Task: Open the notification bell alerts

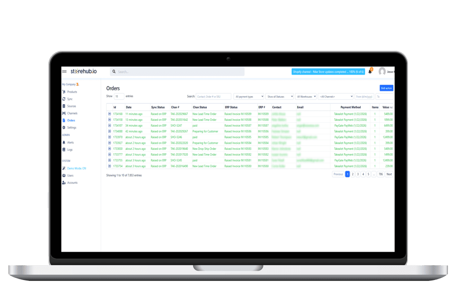Action: coord(370,71)
